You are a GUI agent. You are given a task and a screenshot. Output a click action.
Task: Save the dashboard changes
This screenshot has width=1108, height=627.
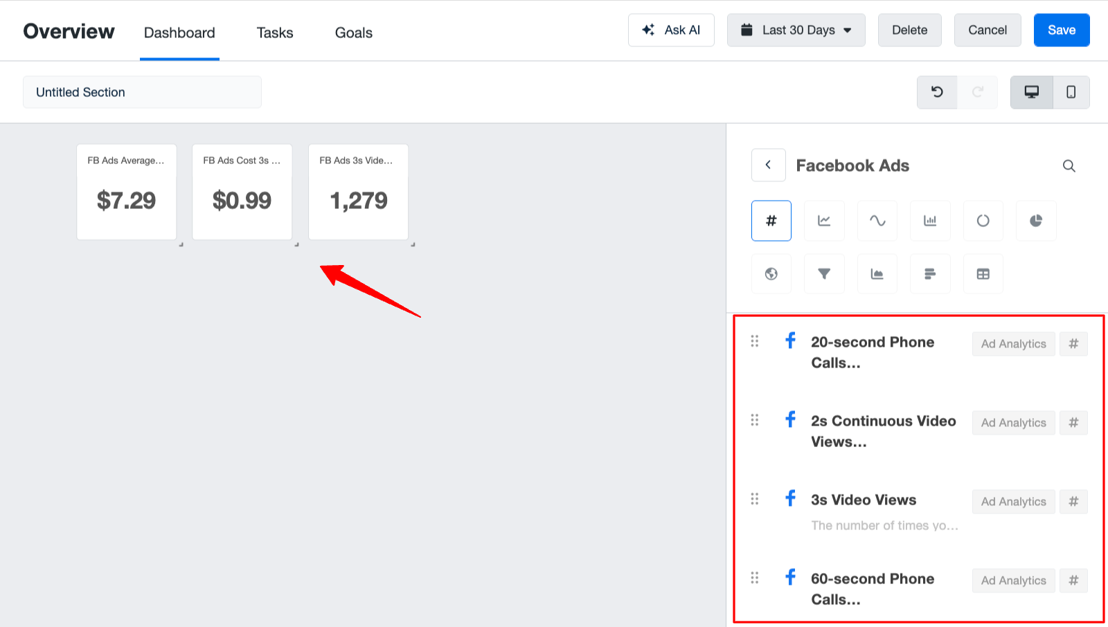pyautogui.click(x=1061, y=30)
